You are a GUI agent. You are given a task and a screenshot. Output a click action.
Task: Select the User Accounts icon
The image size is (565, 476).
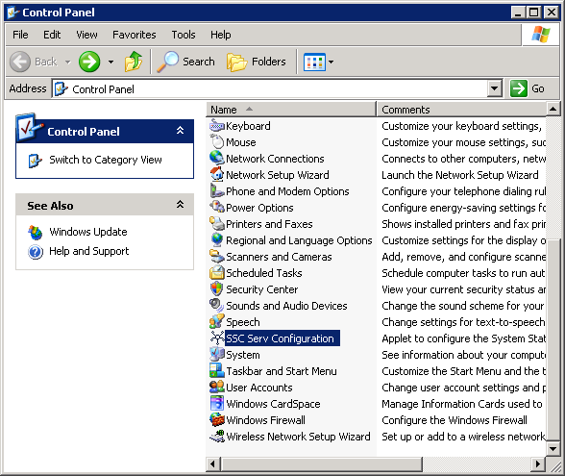click(217, 388)
